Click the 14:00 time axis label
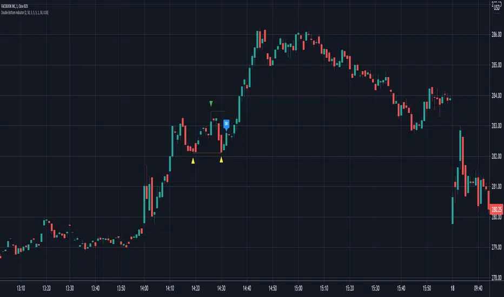 tap(144, 288)
